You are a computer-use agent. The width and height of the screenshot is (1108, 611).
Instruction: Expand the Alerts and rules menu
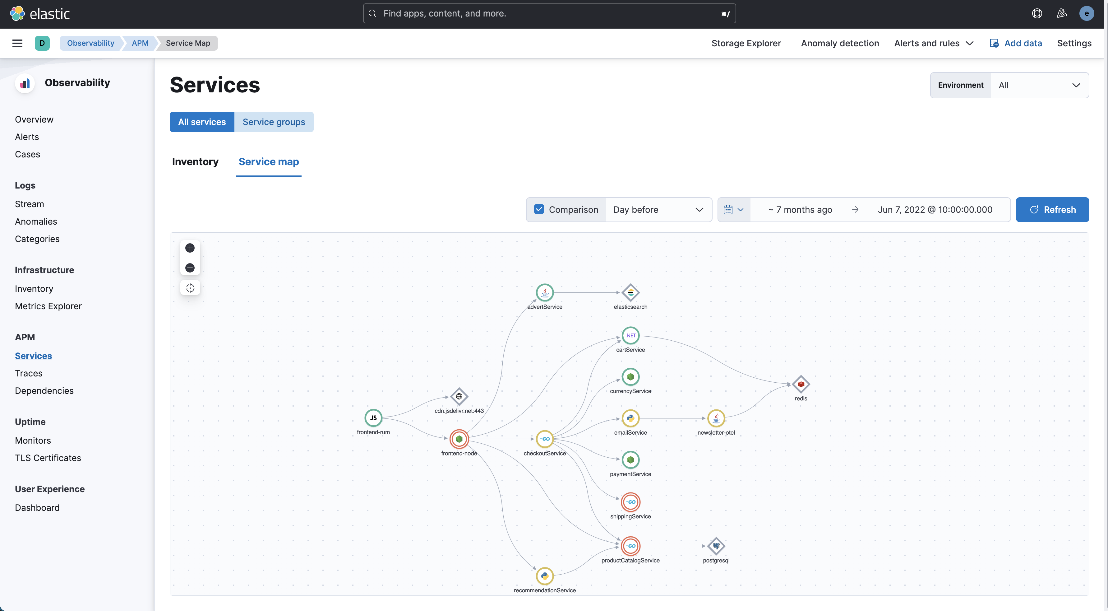click(x=934, y=43)
